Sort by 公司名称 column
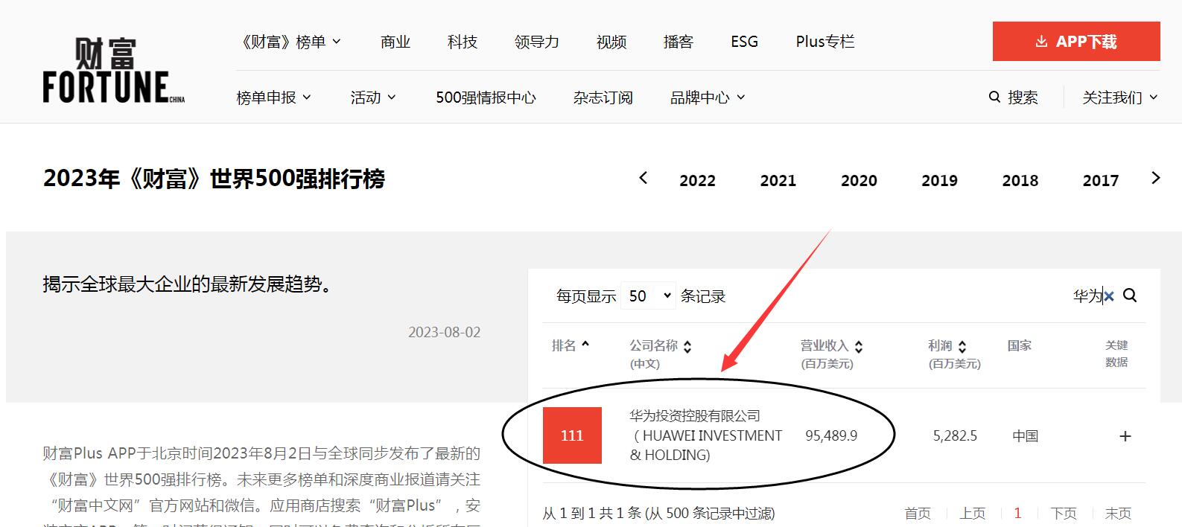The width and height of the screenshot is (1182, 527). 660,354
